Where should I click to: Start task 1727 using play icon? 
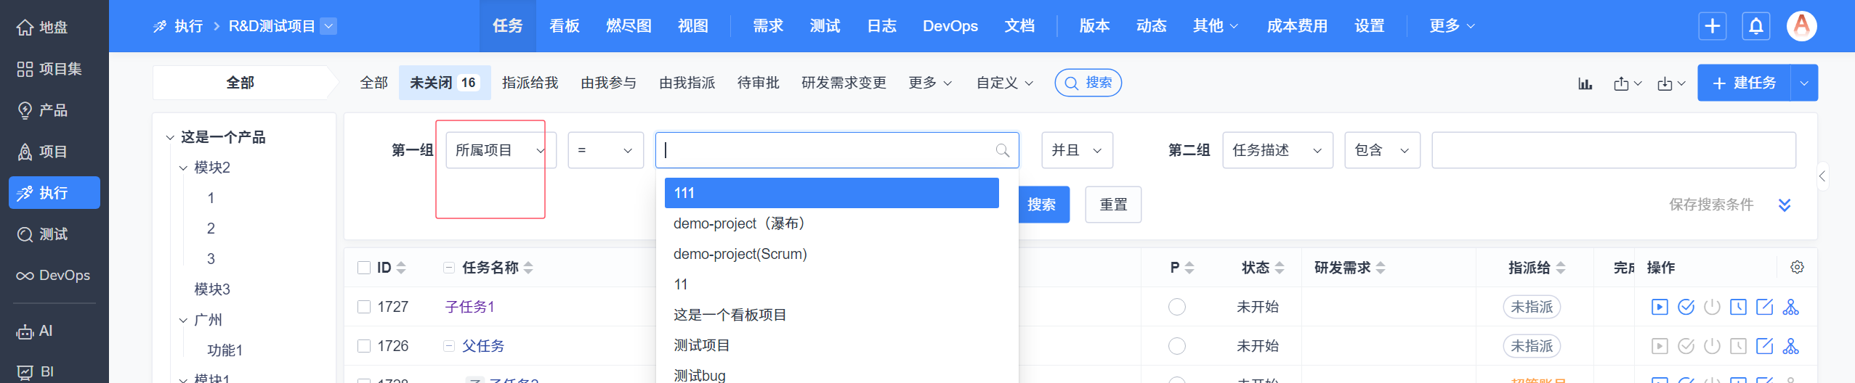1659,307
